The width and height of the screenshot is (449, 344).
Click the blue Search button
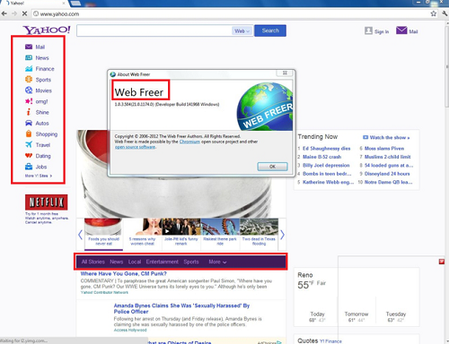(x=270, y=30)
